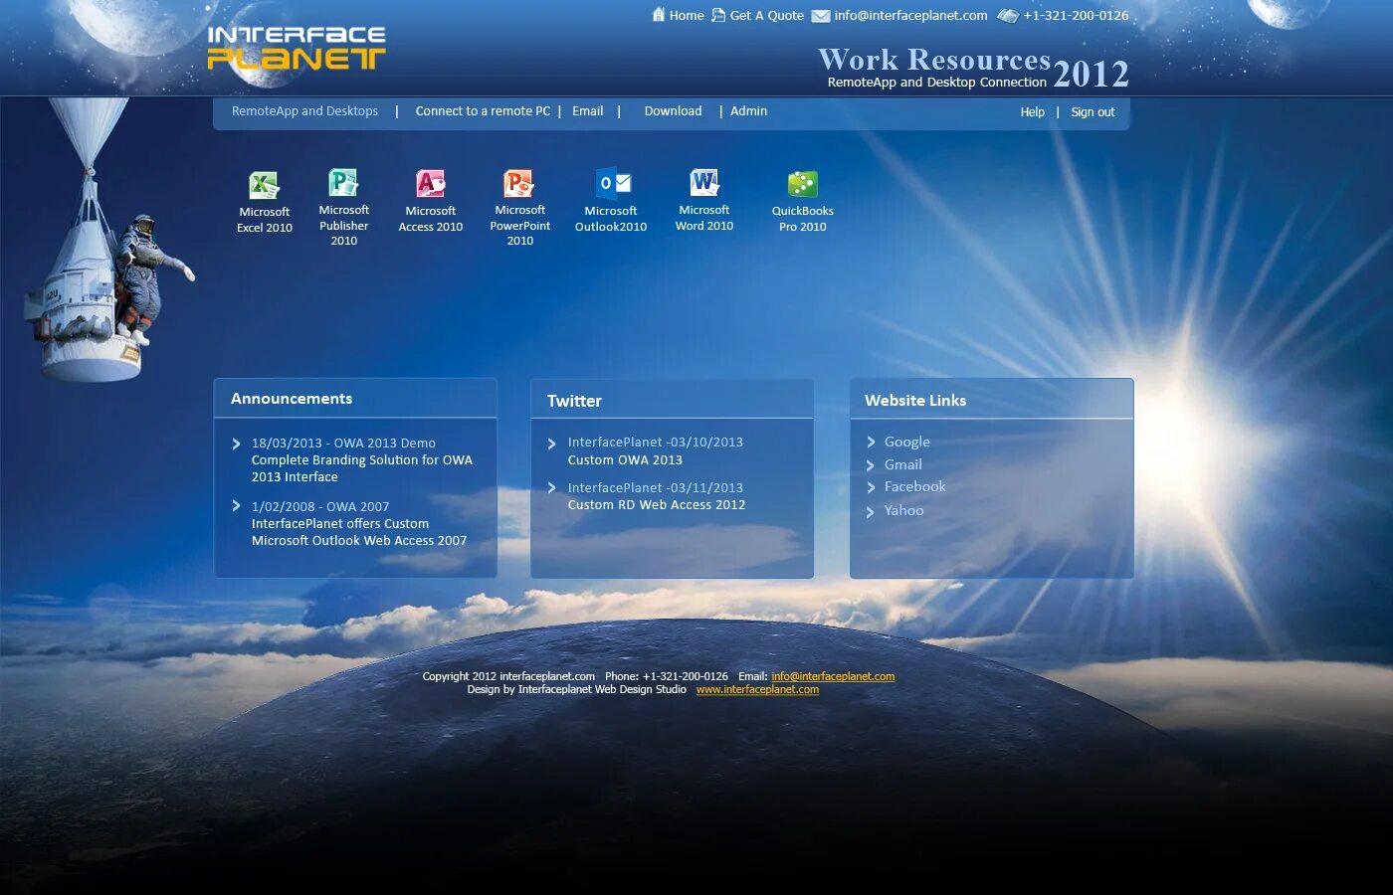The image size is (1393, 895).
Task: Start Microsoft Access 2010 icon
Action: pyautogui.click(x=430, y=184)
